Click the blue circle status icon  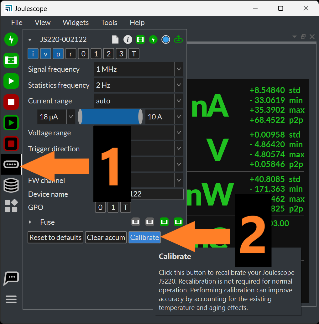pos(166,39)
